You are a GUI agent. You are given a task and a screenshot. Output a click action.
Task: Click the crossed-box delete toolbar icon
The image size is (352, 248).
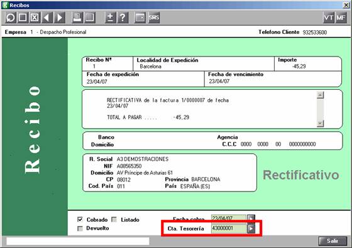point(35,18)
